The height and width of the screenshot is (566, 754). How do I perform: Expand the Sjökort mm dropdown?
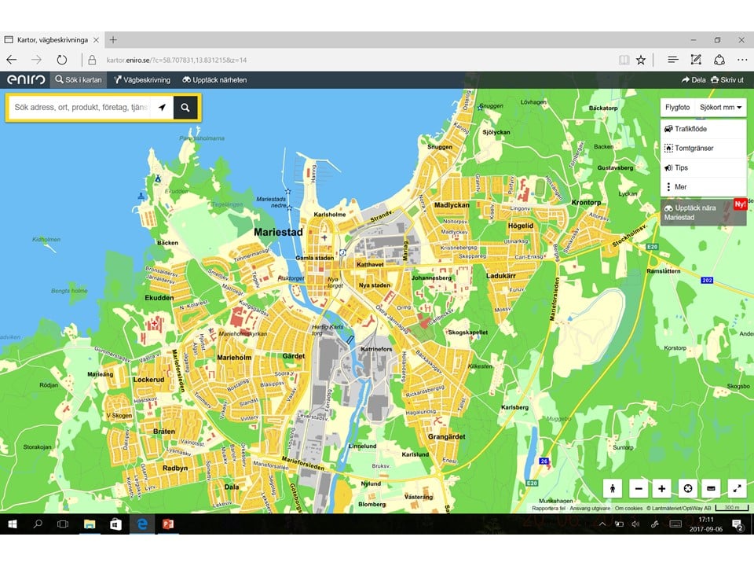(x=720, y=108)
